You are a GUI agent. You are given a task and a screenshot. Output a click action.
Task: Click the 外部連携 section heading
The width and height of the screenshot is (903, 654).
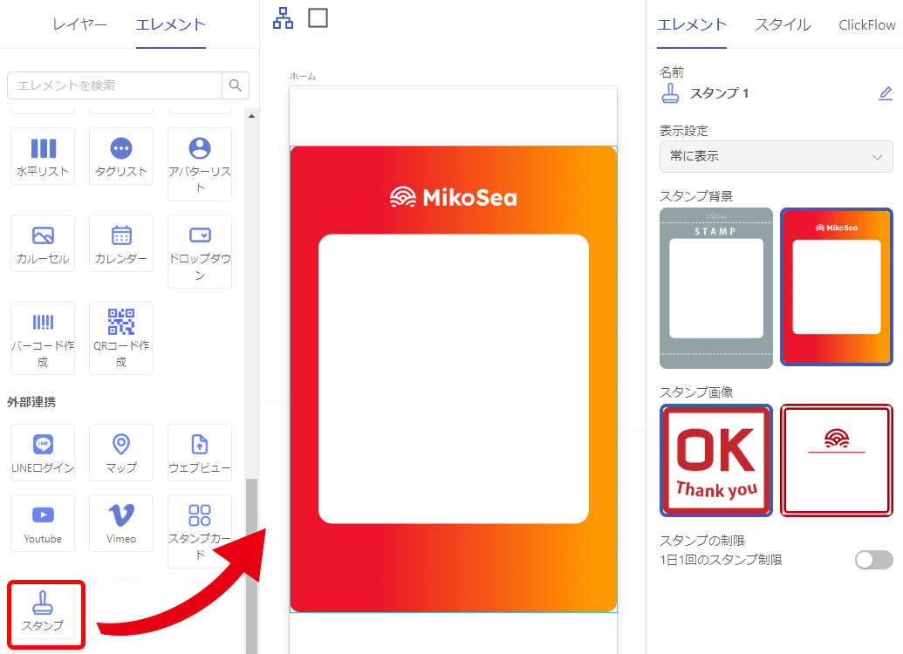pyautogui.click(x=31, y=402)
